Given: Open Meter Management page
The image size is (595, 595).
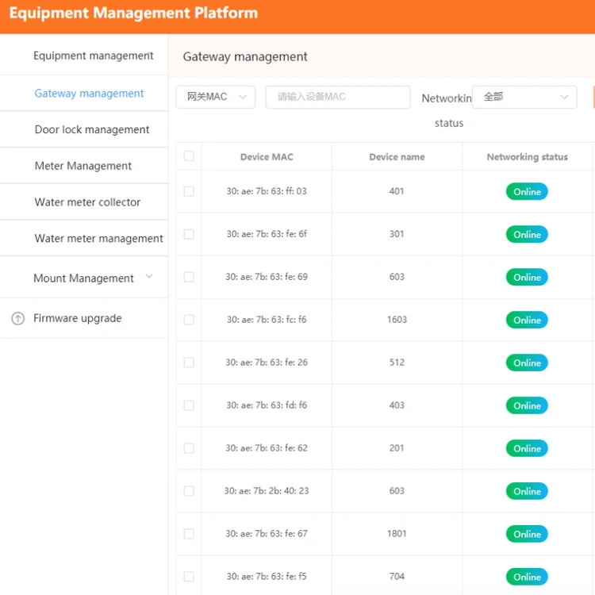Looking at the screenshot, I should click(x=83, y=166).
